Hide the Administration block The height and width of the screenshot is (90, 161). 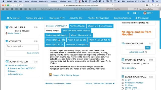pos(35,62)
